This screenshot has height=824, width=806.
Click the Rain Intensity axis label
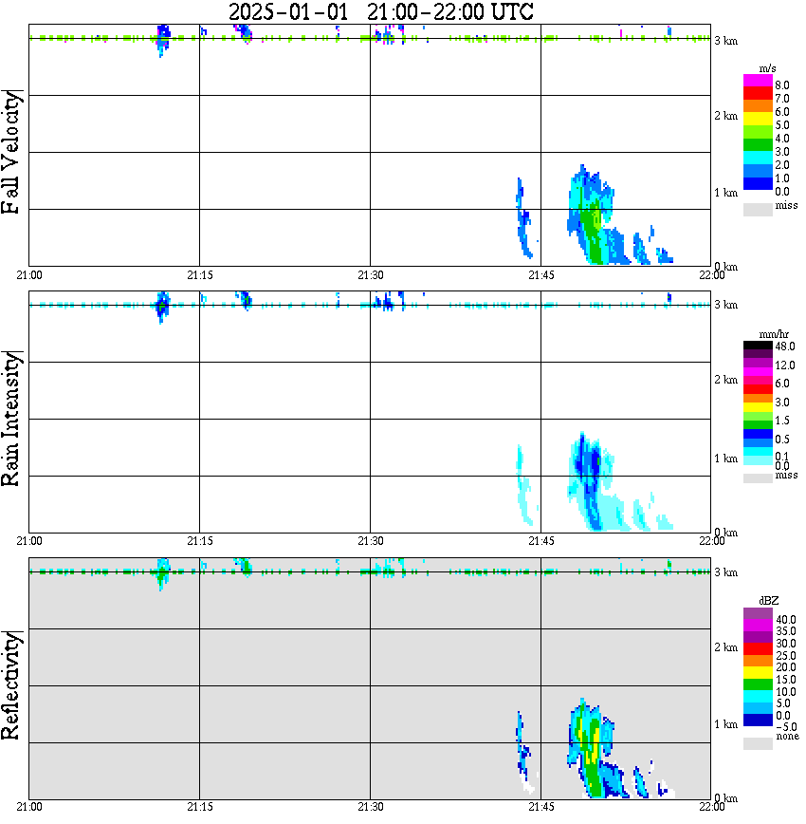click(x=10, y=419)
